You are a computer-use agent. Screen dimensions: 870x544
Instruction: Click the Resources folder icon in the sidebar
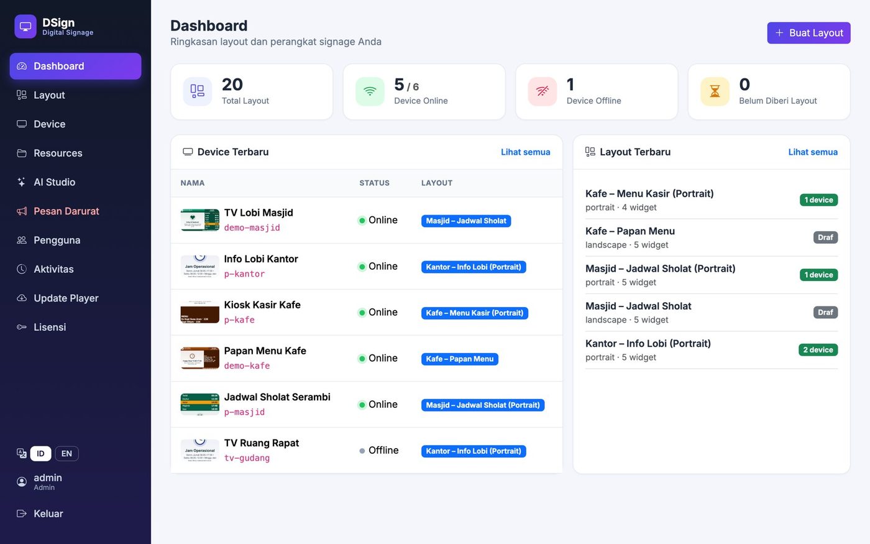point(22,153)
